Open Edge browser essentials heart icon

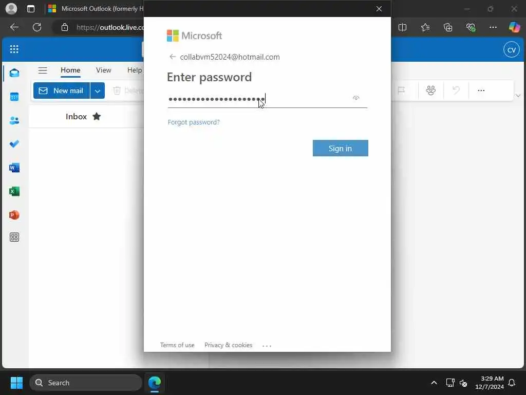[471, 27]
